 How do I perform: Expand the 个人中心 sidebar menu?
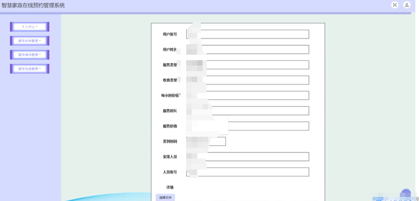[30, 27]
